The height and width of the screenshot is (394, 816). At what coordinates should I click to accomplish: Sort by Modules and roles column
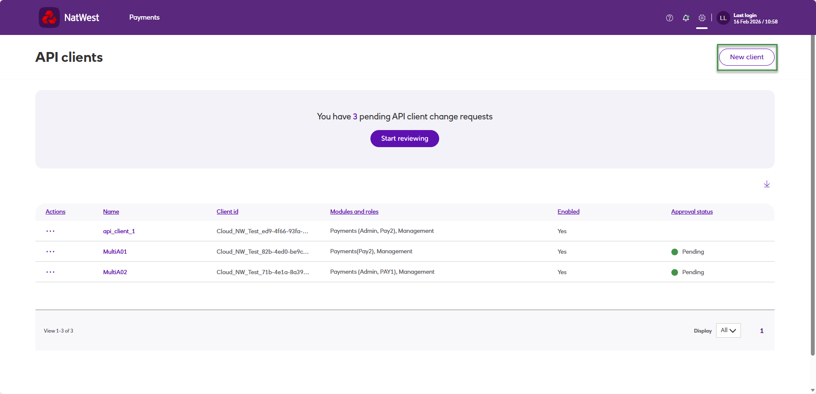[354, 211]
